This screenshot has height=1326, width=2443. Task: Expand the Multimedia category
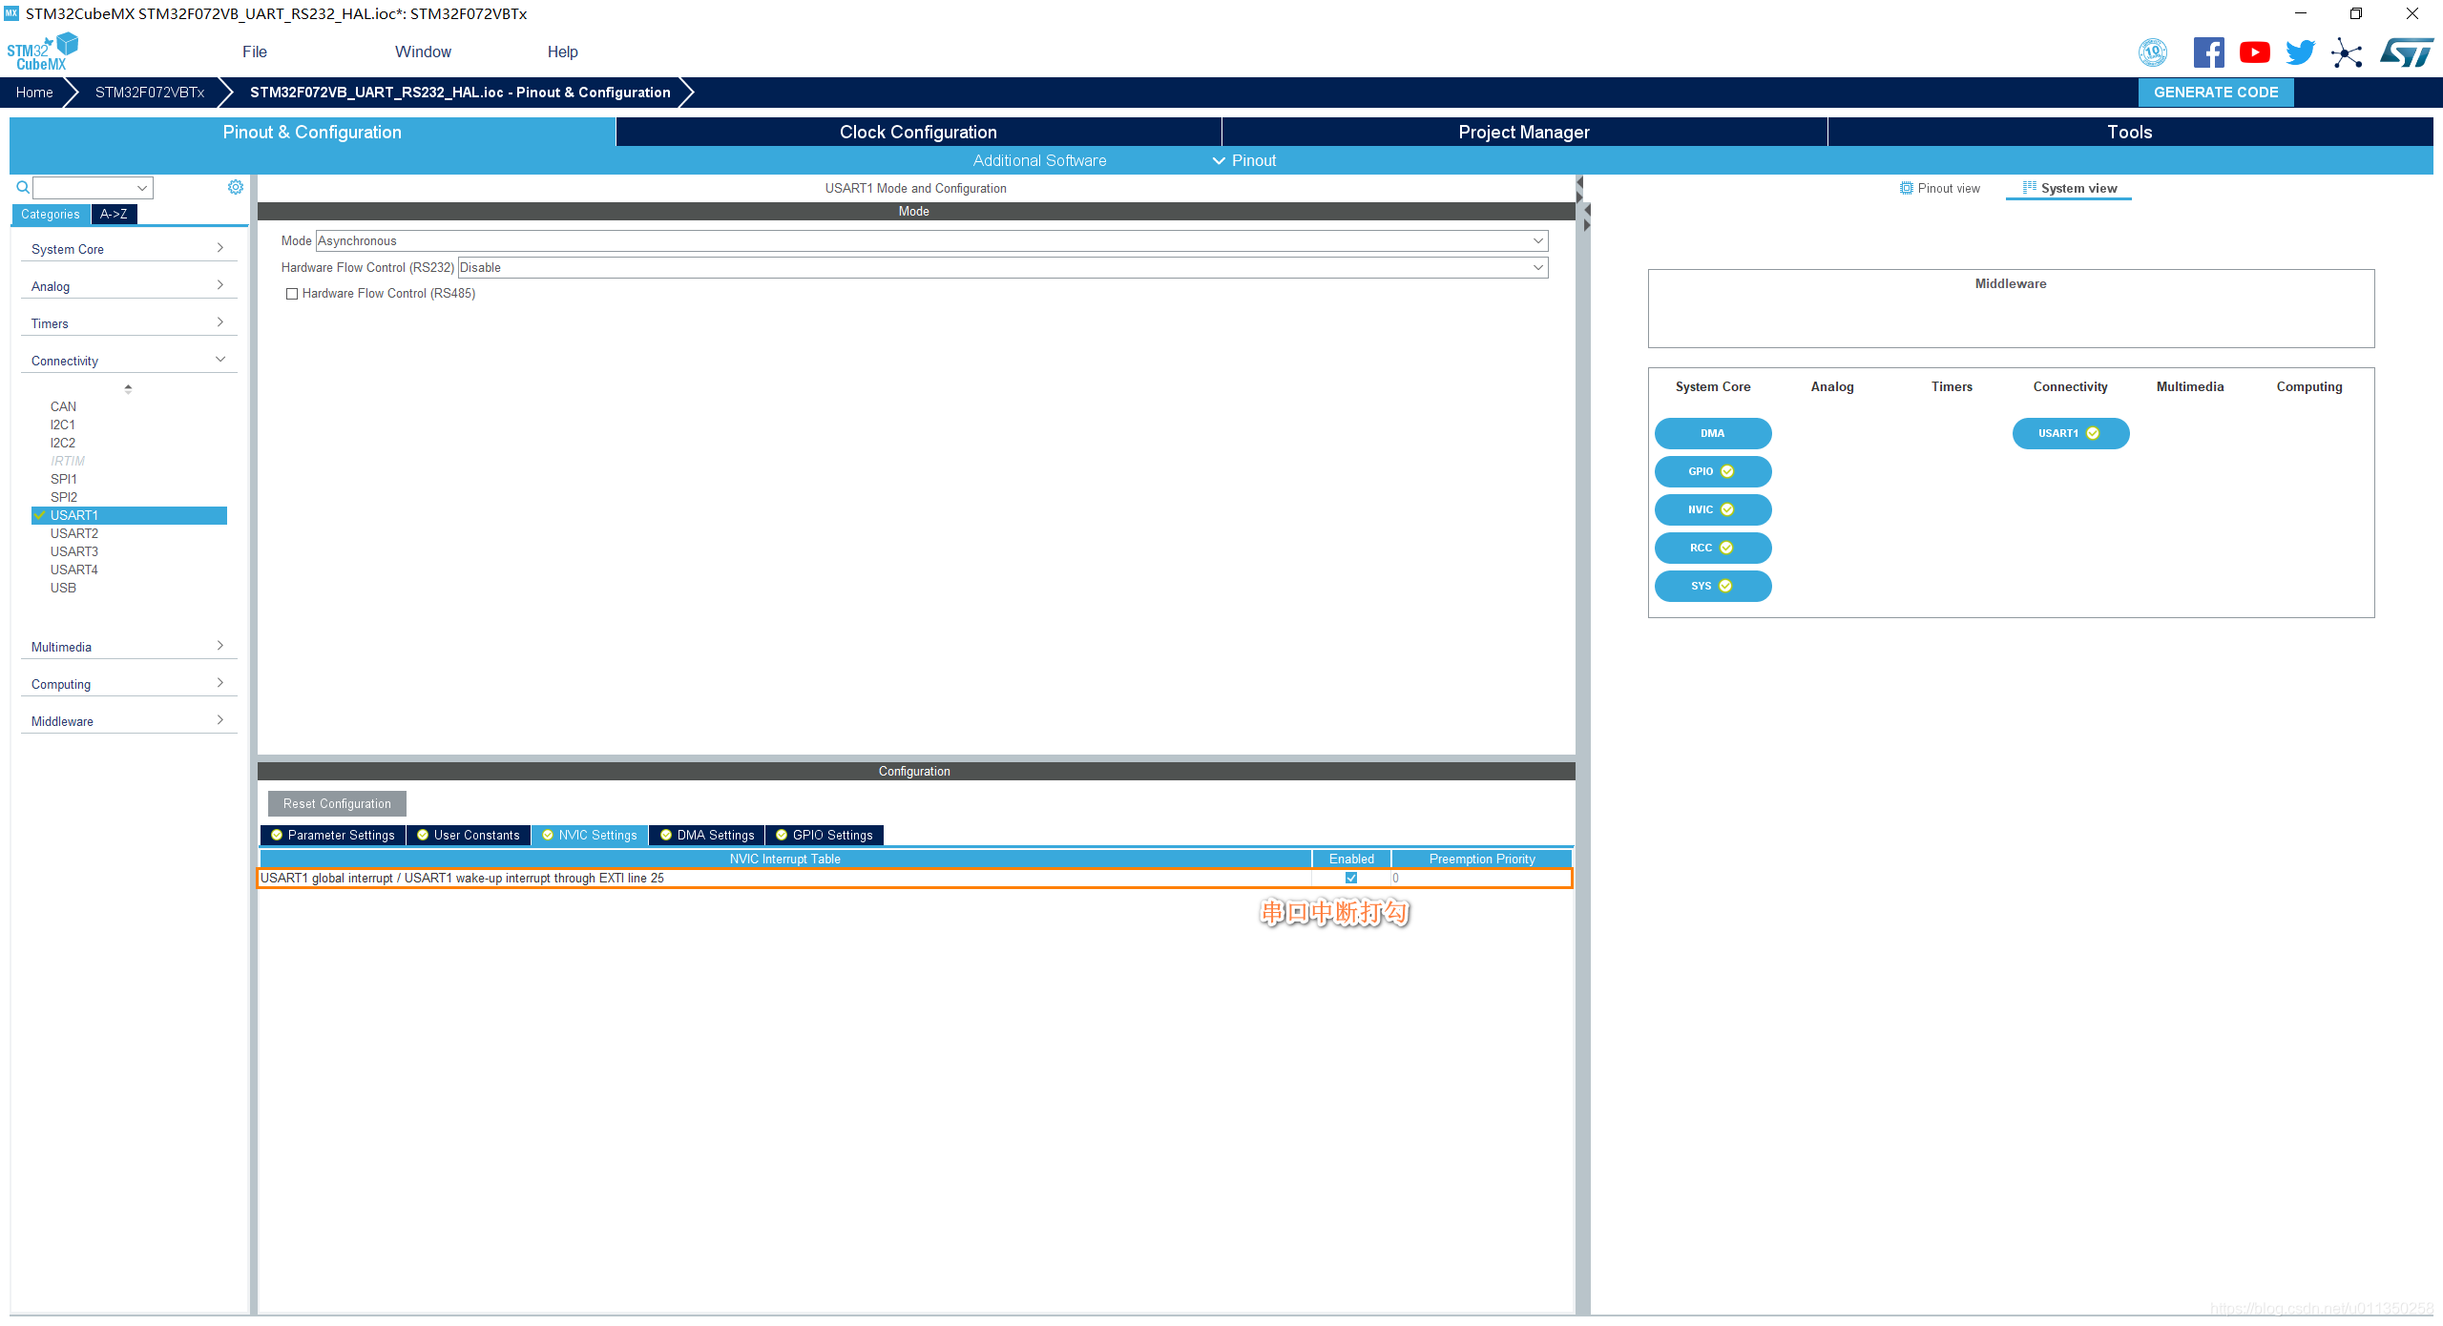pos(128,647)
